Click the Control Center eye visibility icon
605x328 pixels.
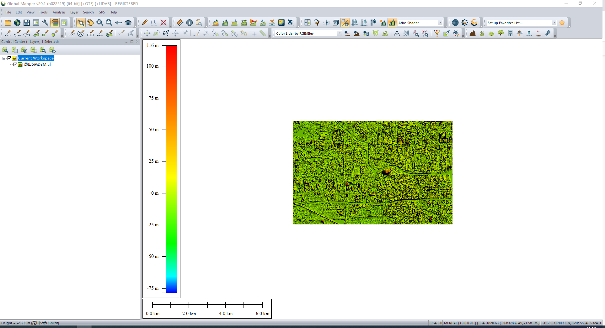pyautogui.click(x=52, y=50)
